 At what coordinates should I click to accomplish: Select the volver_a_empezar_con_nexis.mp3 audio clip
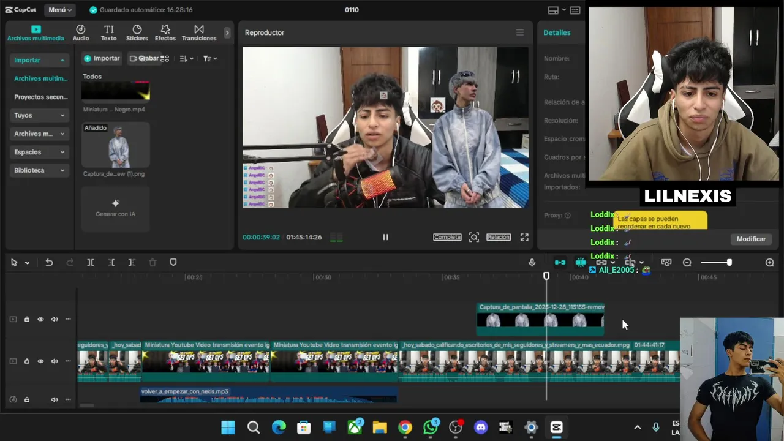pyautogui.click(x=268, y=395)
